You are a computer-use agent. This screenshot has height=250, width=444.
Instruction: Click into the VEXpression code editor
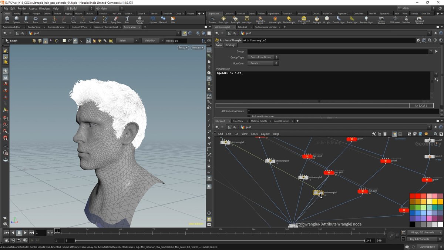point(323,85)
